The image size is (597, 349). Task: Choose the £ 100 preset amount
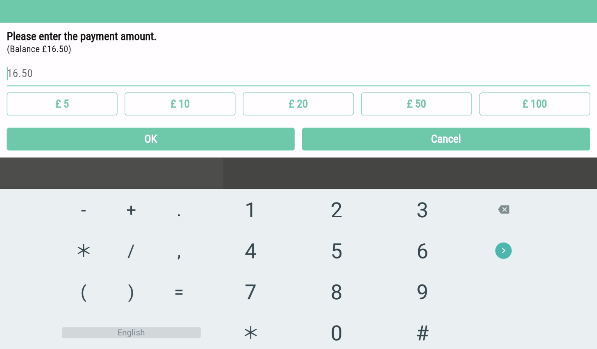tap(535, 104)
